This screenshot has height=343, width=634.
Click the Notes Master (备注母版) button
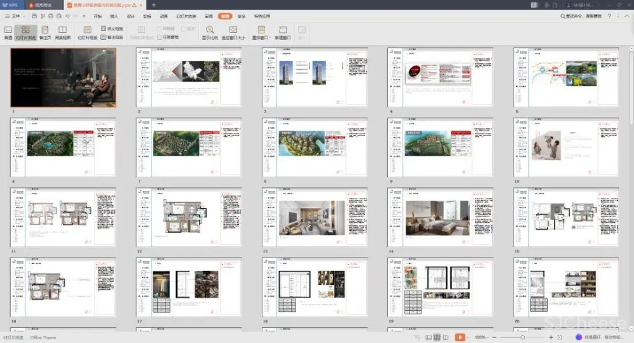(112, 37)
